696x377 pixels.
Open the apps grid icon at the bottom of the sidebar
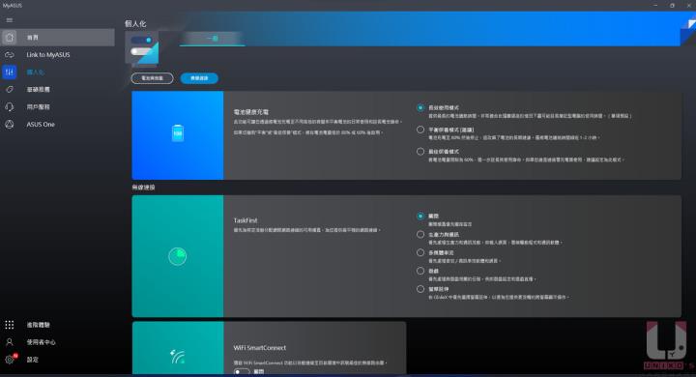10,325
